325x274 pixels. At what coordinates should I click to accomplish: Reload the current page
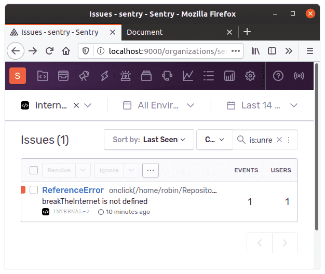[49, 51]
